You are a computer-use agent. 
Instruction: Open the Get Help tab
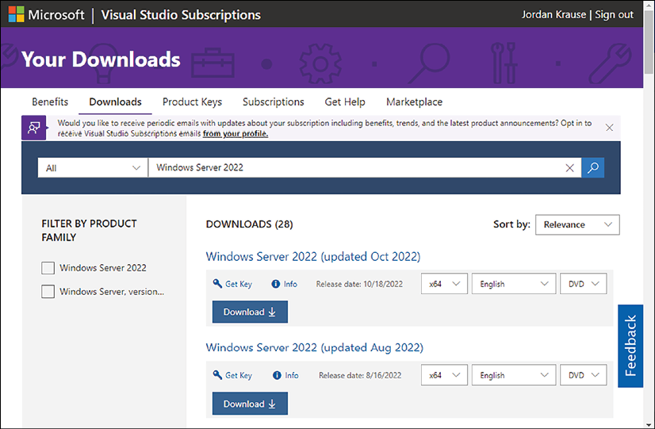click(x=345, y=102)
